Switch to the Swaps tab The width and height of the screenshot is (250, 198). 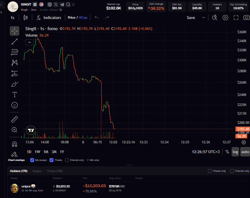[37, 171]
